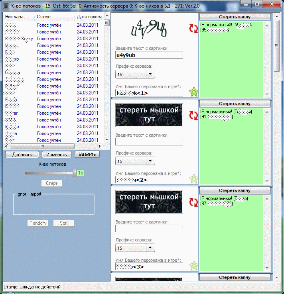
Task: Click green star icon in second panel
Action: coord(193,179)
